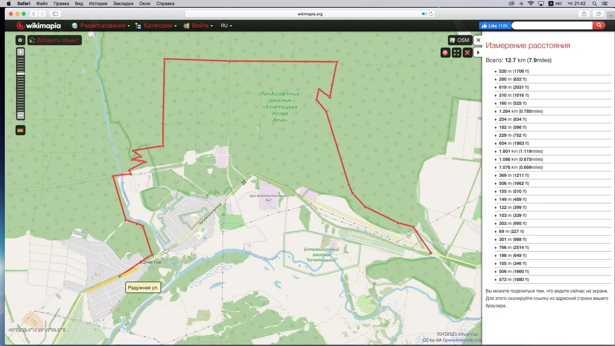Select the distance ruler tool
The width and height of the screenshot is (615, 346).
click(x=20, y=130)
